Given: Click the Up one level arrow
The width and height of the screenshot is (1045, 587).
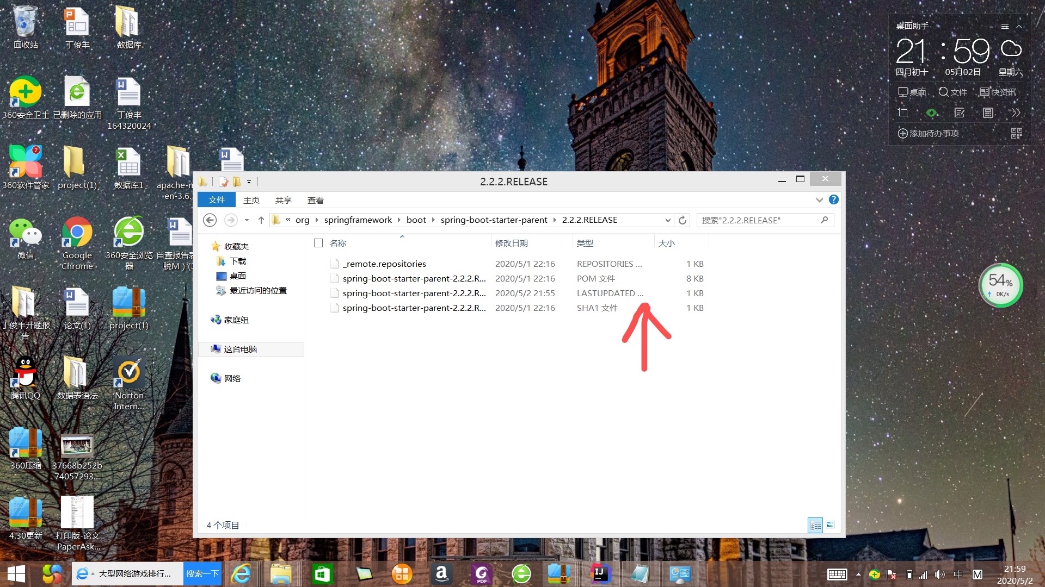Looking at the screenshot, I should tap(261, 220).
